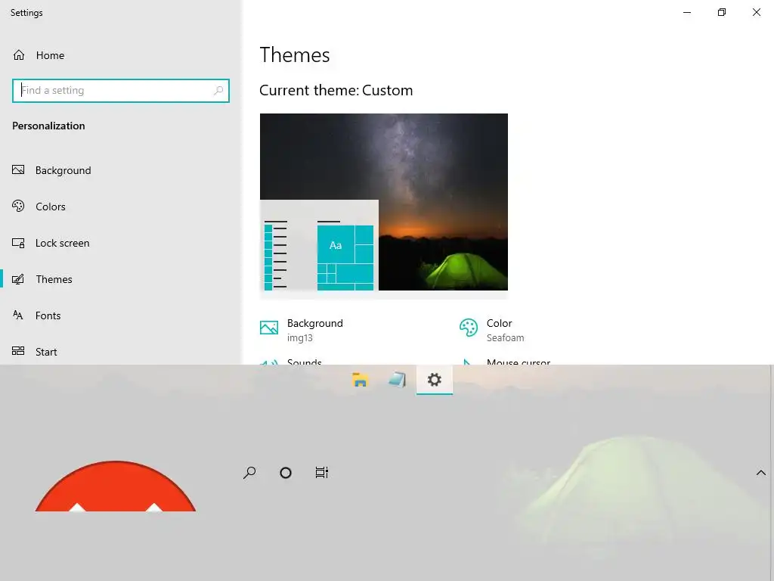
Task: Click the Cortana circle icon
Action: point(285,473)
